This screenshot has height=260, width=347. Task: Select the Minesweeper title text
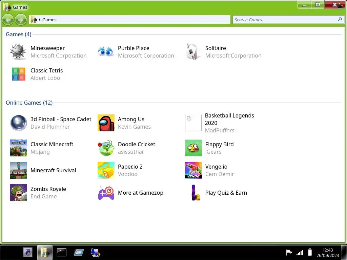(x=47, y=48)
